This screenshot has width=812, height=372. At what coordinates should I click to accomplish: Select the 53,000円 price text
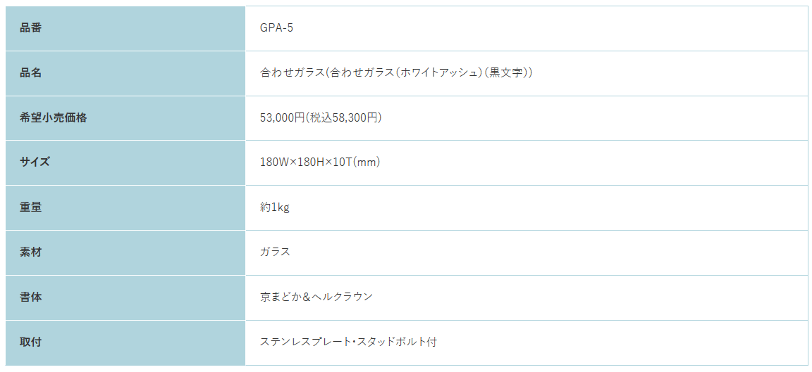pos(283,118)
